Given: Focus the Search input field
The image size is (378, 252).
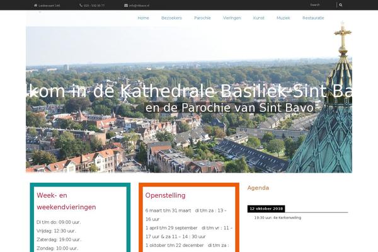Looking at the screenshot, I should pyautogui.click(x=323, y=5).
